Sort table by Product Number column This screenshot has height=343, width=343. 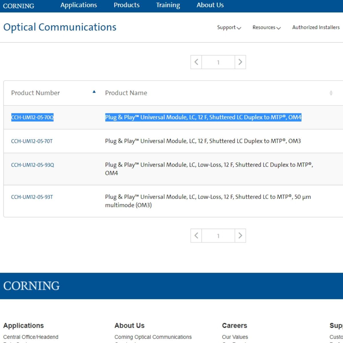pyautogui.click(x=94, y=92)
